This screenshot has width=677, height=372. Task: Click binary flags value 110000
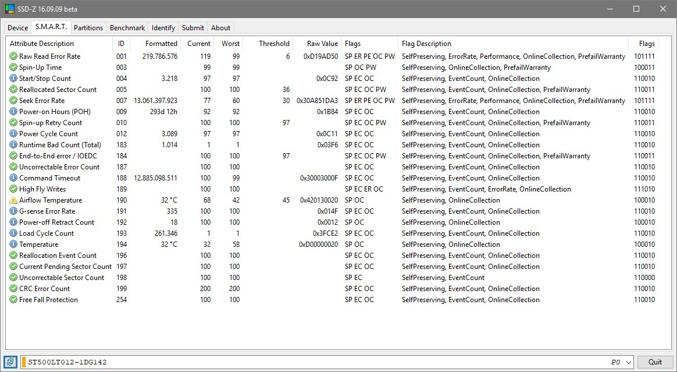pyautogui.click(x=644, y=277)
